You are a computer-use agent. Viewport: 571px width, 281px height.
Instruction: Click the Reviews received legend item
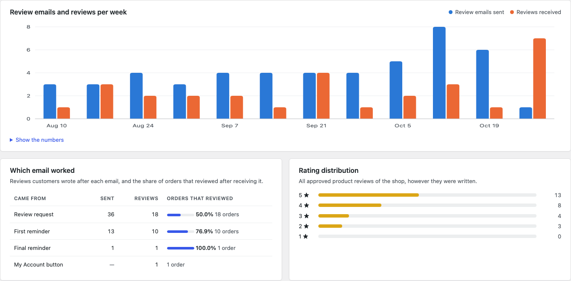(x=535, y=12)
